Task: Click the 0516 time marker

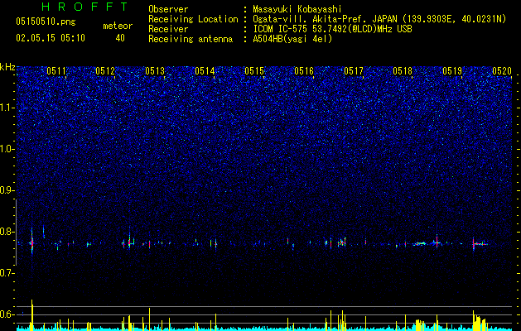Action: click(x=304, y=70)
